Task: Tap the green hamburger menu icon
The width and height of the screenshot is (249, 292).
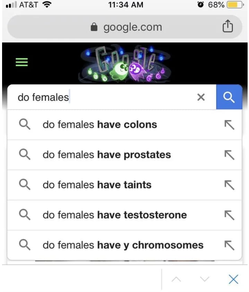Action: [x=22, y=62]
